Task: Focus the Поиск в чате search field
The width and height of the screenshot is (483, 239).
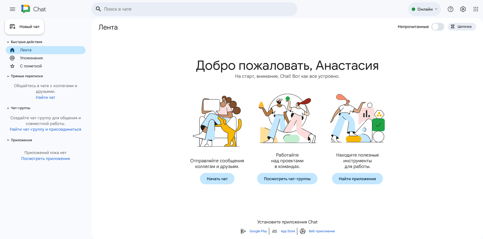Action: point(194,9)
